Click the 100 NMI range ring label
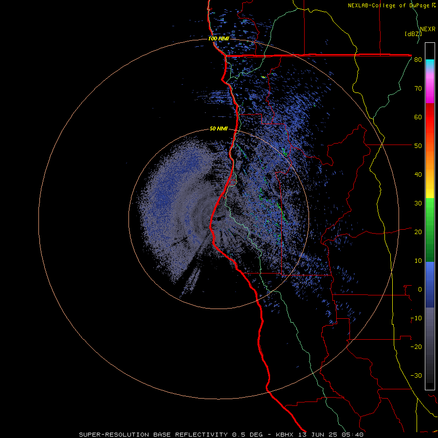 coord(219,38)
